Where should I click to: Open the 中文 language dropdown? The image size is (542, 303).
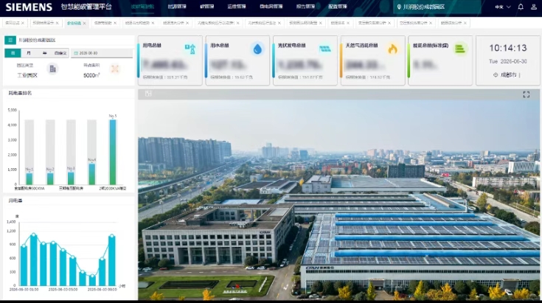click(x=503, y=7)
